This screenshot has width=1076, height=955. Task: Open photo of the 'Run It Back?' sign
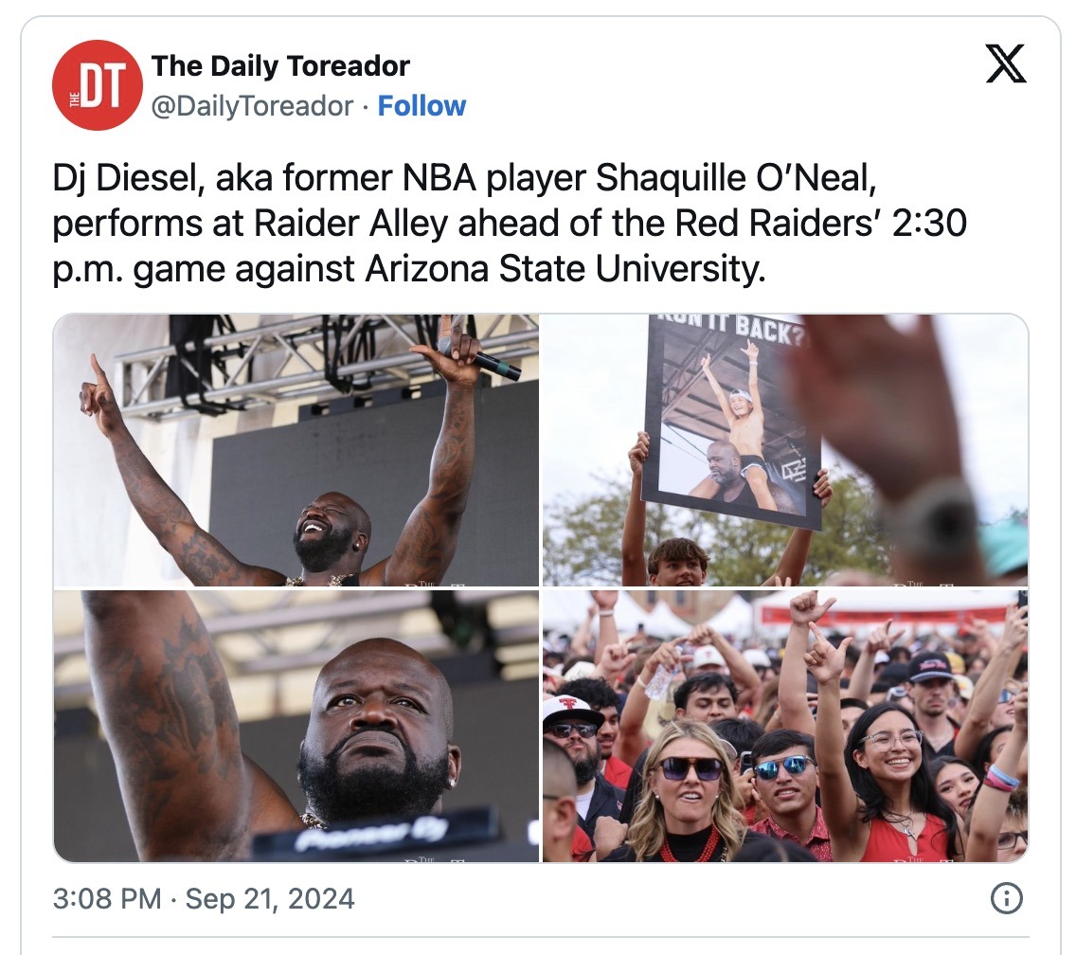(785, 450)
